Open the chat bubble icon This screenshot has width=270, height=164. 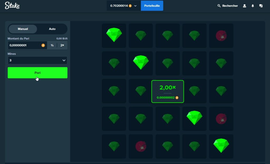[261, 6]
